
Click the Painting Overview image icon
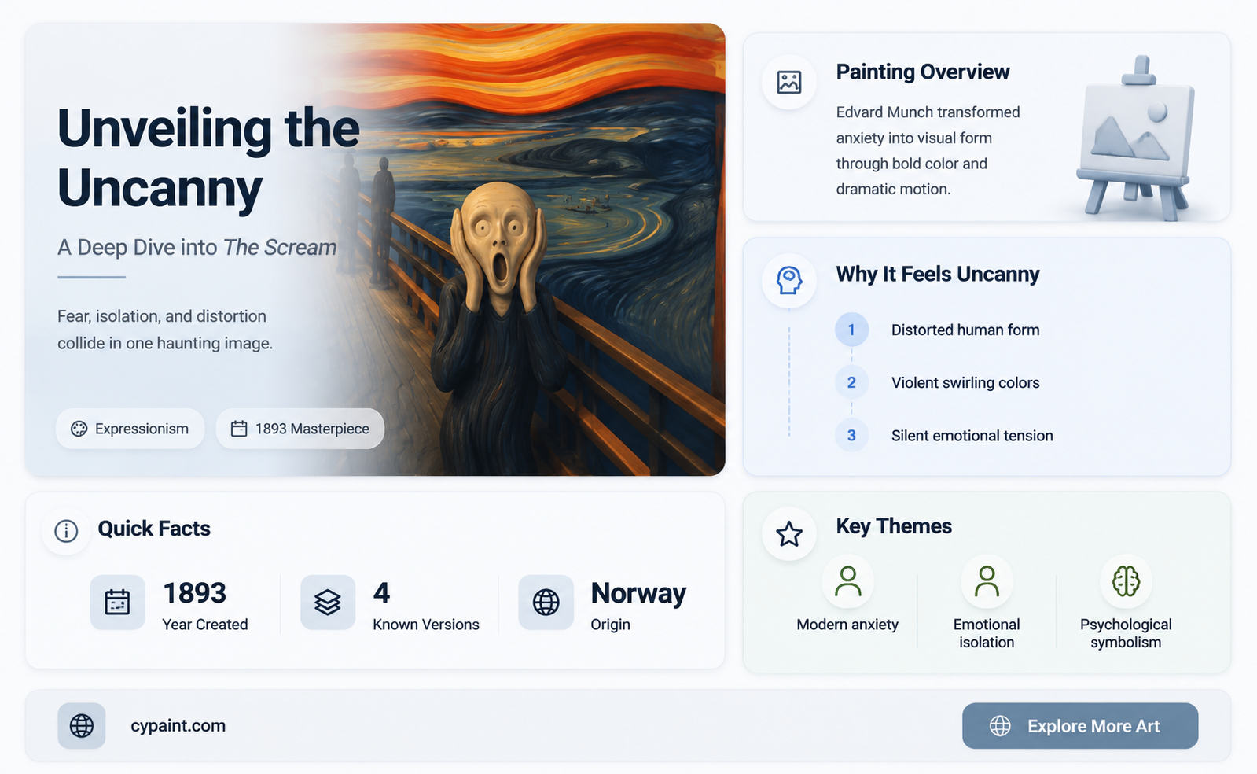point(789,82)
